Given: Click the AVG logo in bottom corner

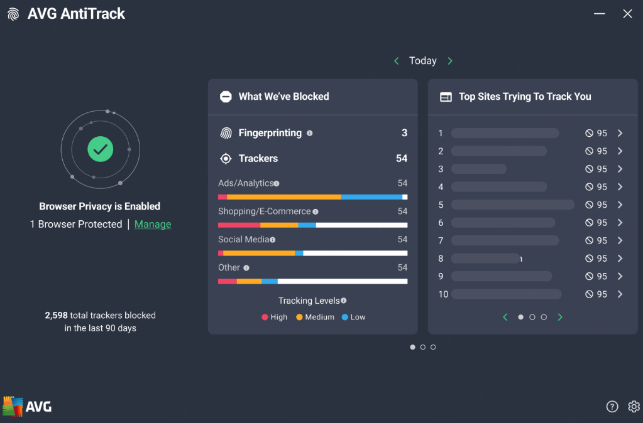Looking at the screenshot, I should pyautogui.click(x=27, y=406).
